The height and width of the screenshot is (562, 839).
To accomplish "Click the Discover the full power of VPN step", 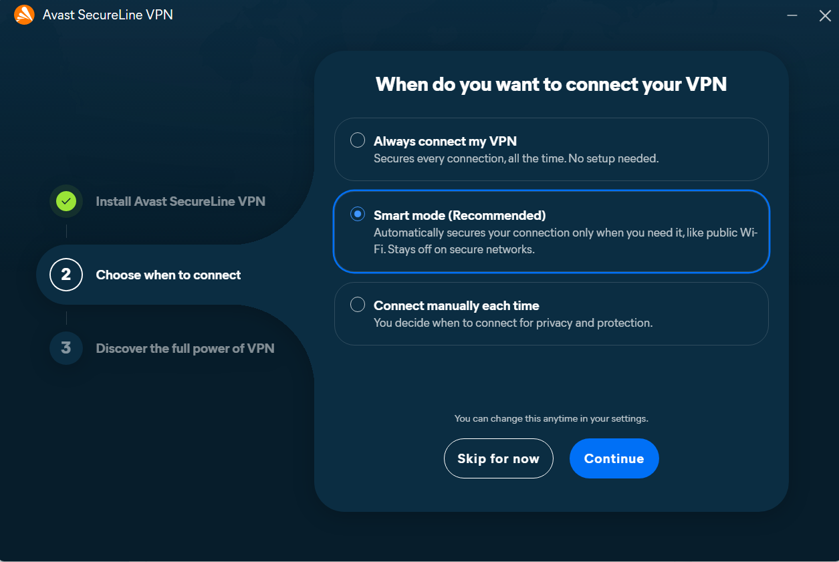I will pos(185,347).
